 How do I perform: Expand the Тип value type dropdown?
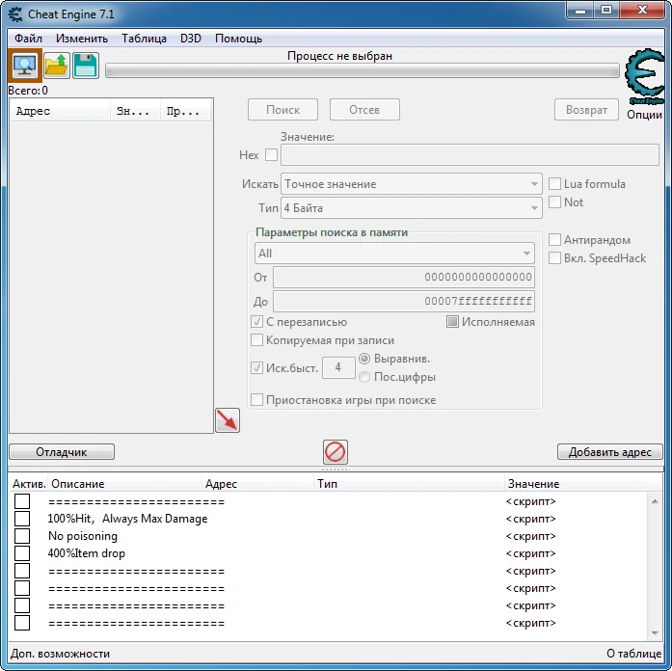[x=412, y=208]
